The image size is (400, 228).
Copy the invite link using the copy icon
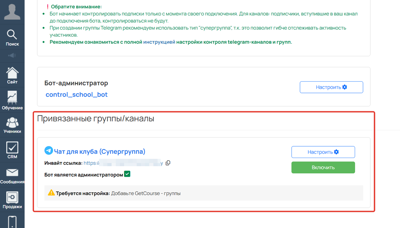[x=168, y=163]
